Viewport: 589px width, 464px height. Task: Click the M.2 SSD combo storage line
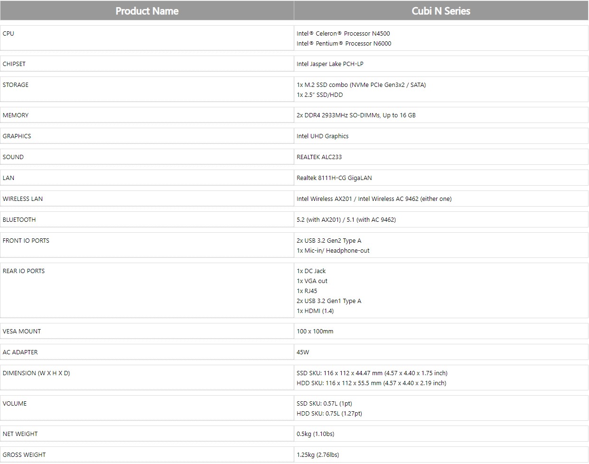coord(361,85)
